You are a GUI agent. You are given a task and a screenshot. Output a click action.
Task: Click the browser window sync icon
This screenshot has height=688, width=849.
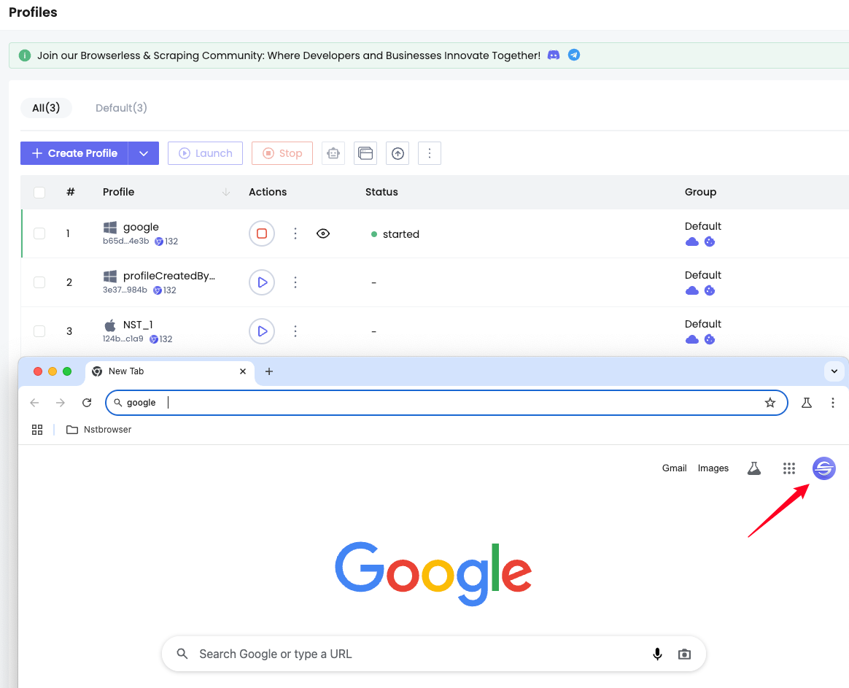pyautogui.click(x=365, y=153)
